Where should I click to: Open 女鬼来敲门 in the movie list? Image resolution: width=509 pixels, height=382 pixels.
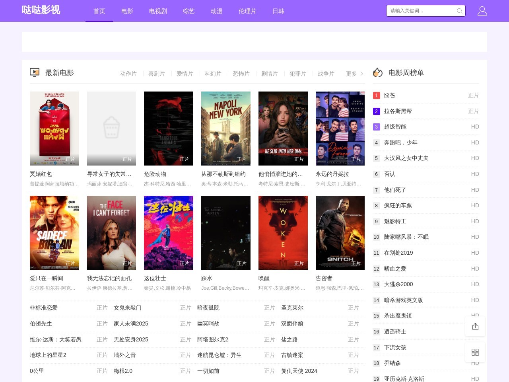pyautogui.click(x=128, y=308)
